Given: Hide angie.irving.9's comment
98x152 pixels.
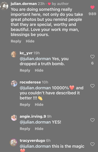Looking at the screenshot, I should coord(39,129).
